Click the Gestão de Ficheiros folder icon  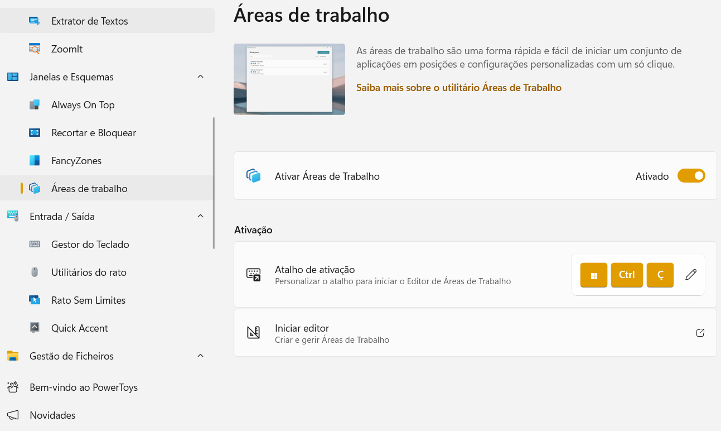click(x=13, y=356)
